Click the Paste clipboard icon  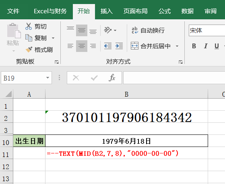(x=14, y=31)
